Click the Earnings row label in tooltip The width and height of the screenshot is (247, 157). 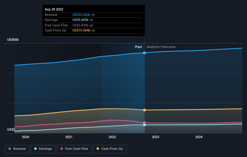coord(51,20)
